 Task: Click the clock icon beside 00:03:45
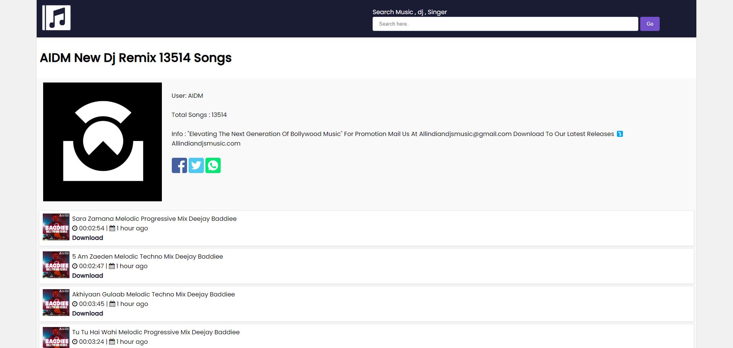pyautogui.click(x=75, y=304)
